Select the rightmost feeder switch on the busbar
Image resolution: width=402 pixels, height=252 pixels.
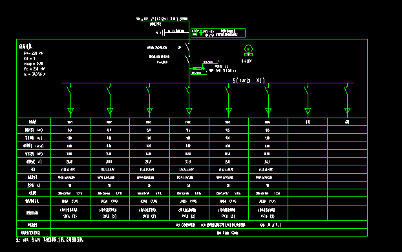point(346,90)
